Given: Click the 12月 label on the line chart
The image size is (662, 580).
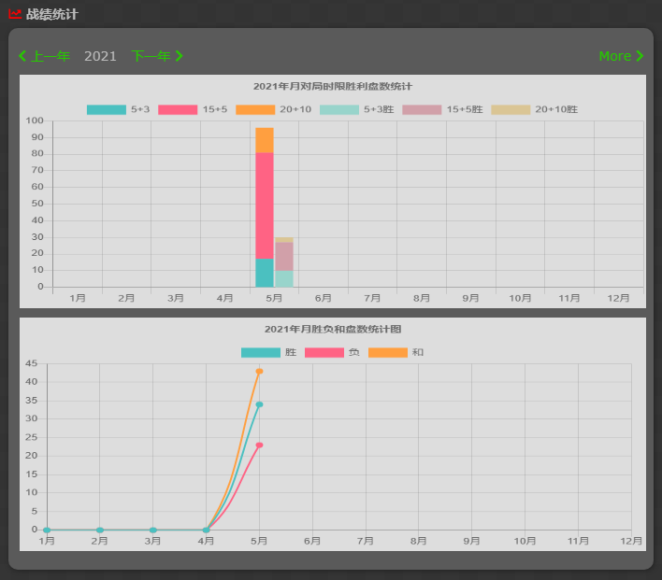Looking at the screenshot, I should pyautogui.click(x=631, y=541).
